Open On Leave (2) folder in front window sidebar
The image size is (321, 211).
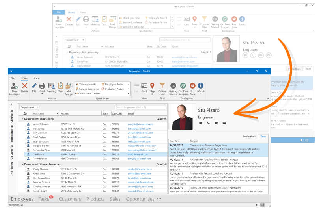[x=12, y=152]
